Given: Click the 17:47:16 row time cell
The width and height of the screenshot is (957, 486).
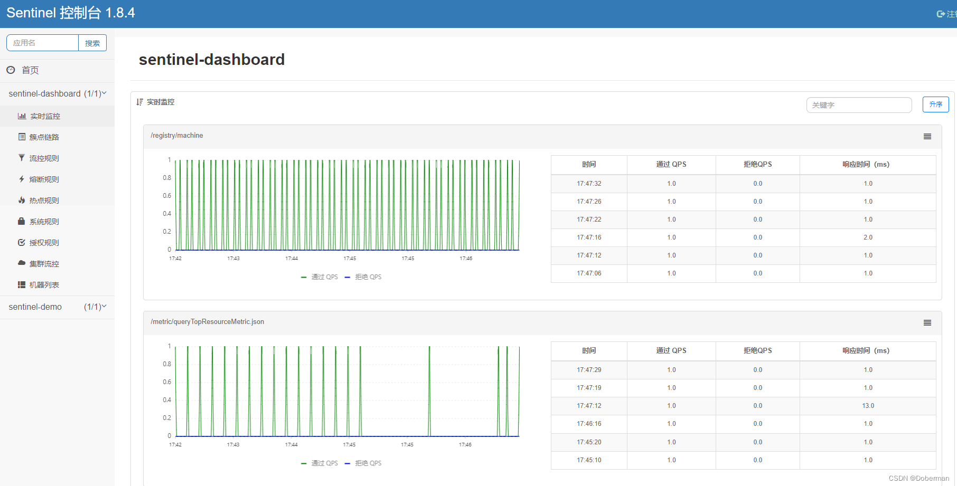Looking at the screenshot, I should (589, 237).
